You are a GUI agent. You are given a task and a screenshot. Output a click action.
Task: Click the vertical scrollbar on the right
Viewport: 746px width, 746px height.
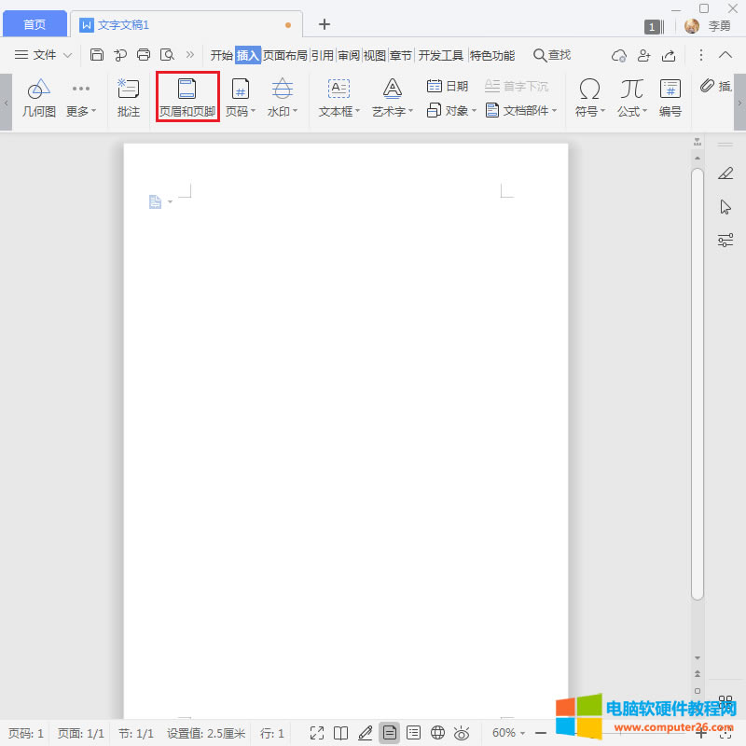[697, 373]
